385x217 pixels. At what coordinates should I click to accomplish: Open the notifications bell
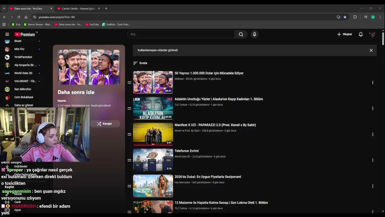361,34
